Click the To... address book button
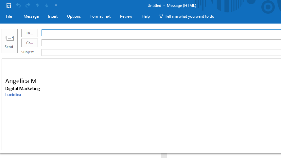This screenshot has width=281, height=158. (29, 33)
